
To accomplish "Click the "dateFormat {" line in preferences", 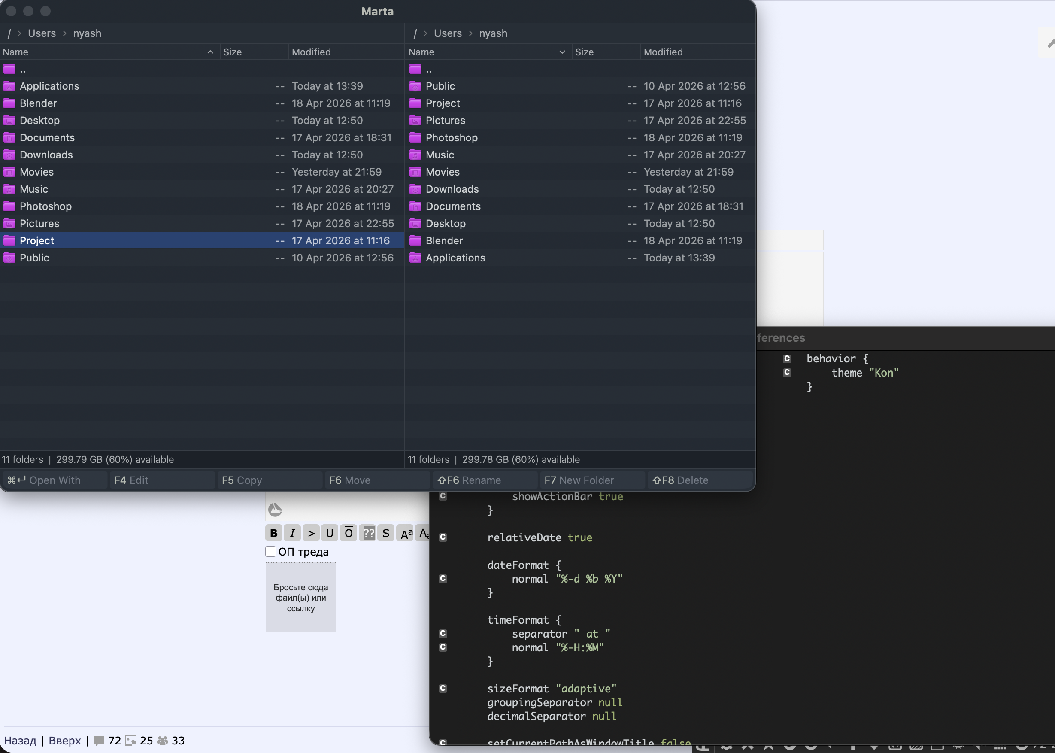I will point(524,565).
